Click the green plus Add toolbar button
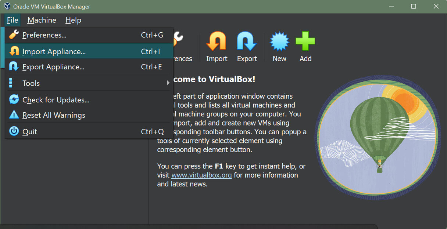This screenshot has width=447, height=229. [x=305, y=47]
